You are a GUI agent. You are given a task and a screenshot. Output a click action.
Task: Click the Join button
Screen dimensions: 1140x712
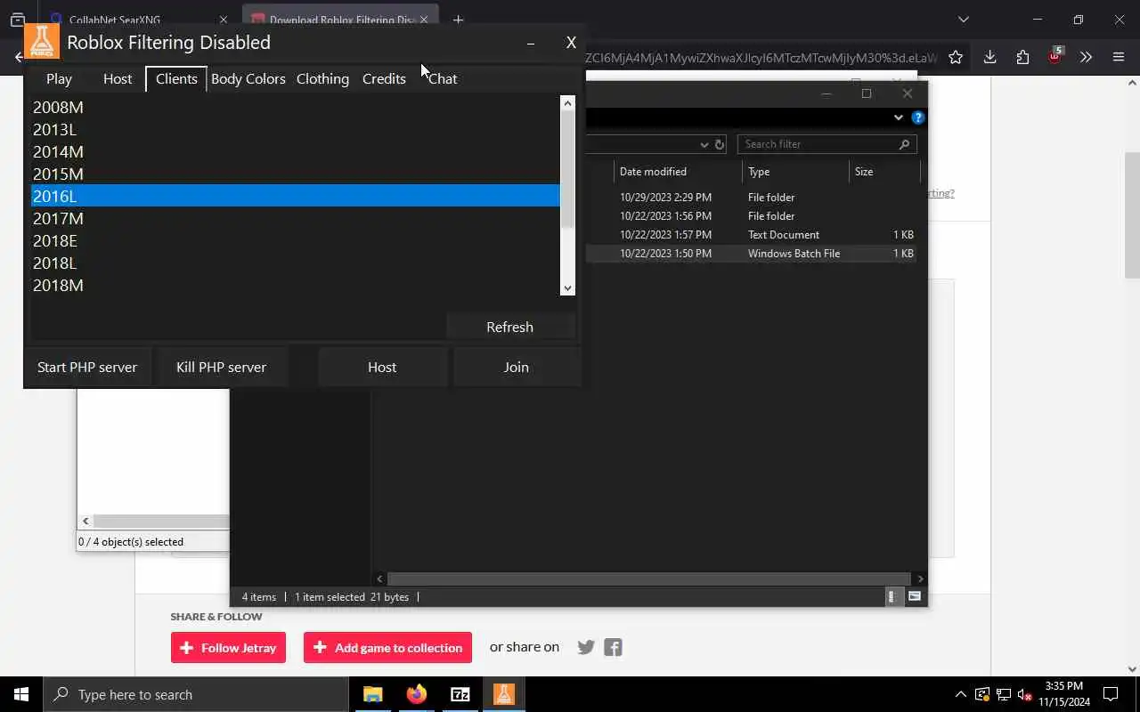(x=516, y=367)
